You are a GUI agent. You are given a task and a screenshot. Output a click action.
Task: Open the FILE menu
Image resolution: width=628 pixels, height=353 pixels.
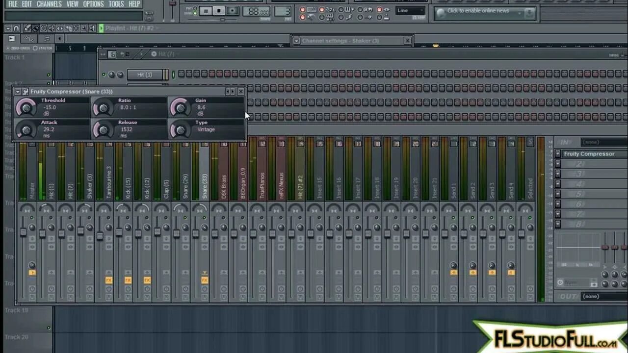pos(13,4)
